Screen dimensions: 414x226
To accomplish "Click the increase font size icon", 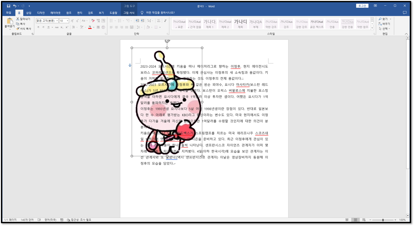I will click(72, 21).
